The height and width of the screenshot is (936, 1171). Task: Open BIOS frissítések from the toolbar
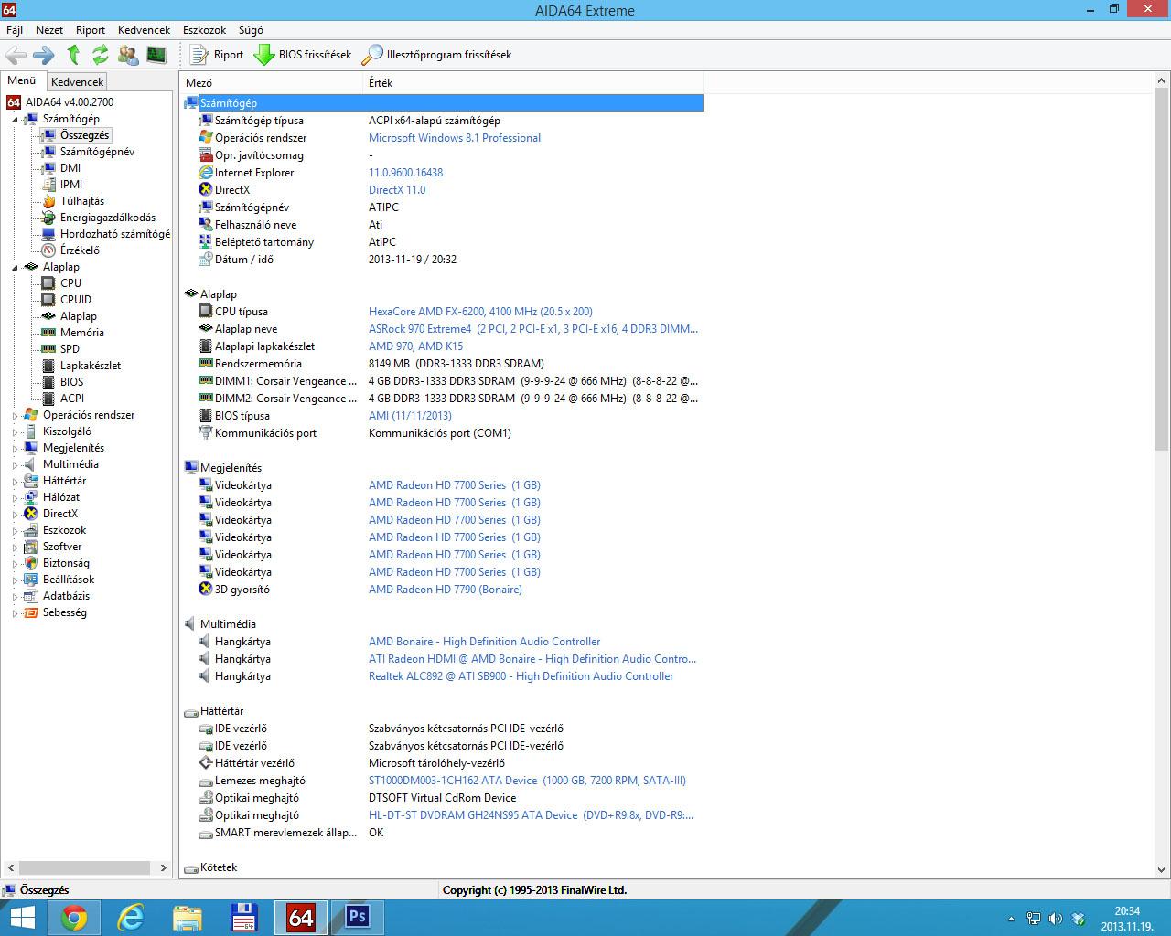pos(303,55)
